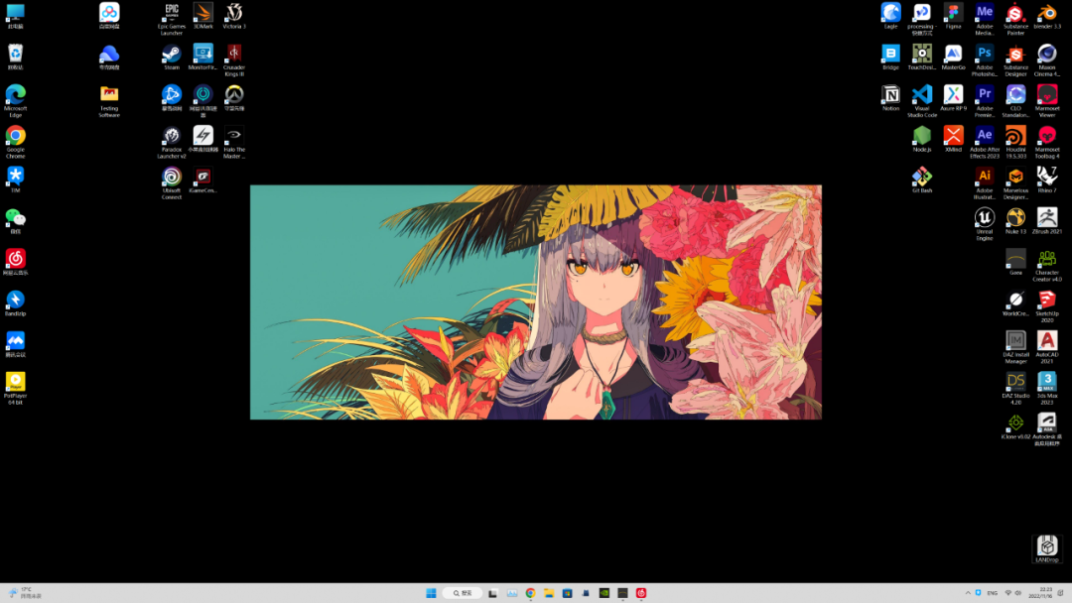The height and width of the screenshot is (603, 1072).
Task: Select the SketchUp 2020 icon
Action: [1047, 305]
